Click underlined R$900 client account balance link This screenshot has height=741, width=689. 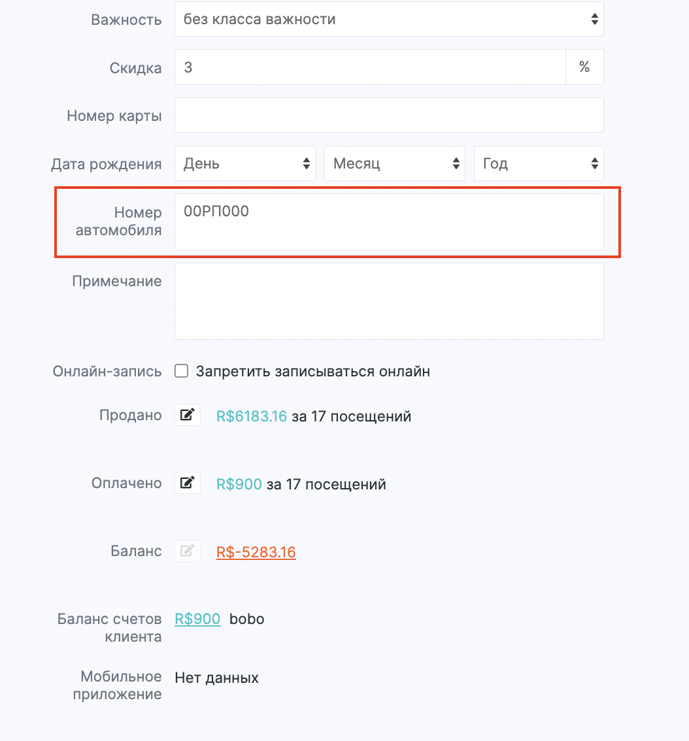click(197, 619)
